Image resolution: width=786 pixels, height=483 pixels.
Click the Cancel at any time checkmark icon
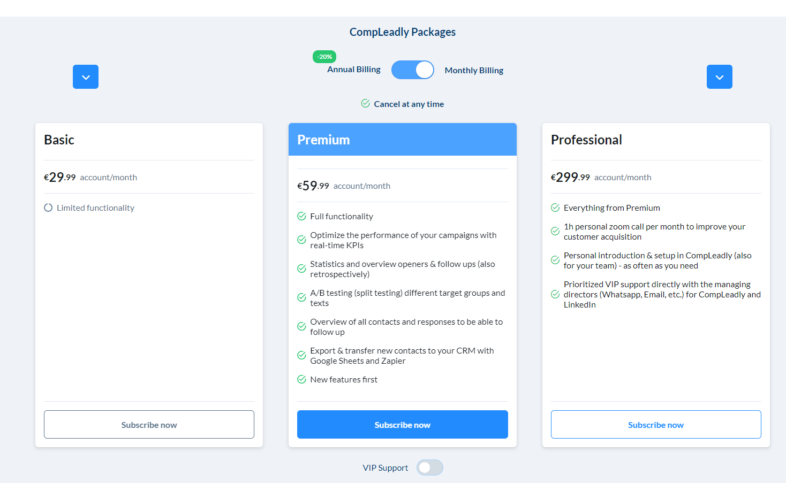point(365,103)
